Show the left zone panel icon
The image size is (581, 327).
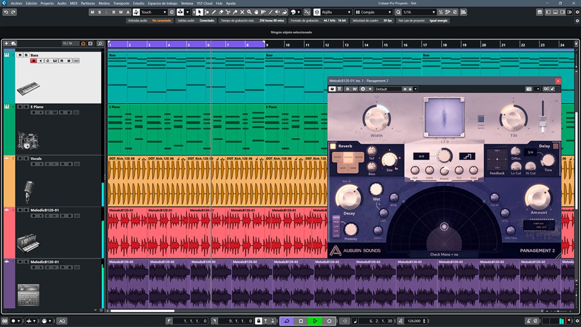pos(548,12)
